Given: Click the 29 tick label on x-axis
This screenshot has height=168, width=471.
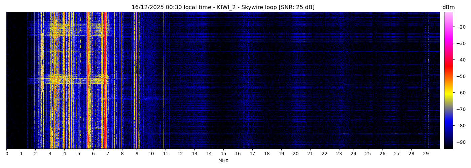Looking at the screenshot, I should [x=426, y=154].
